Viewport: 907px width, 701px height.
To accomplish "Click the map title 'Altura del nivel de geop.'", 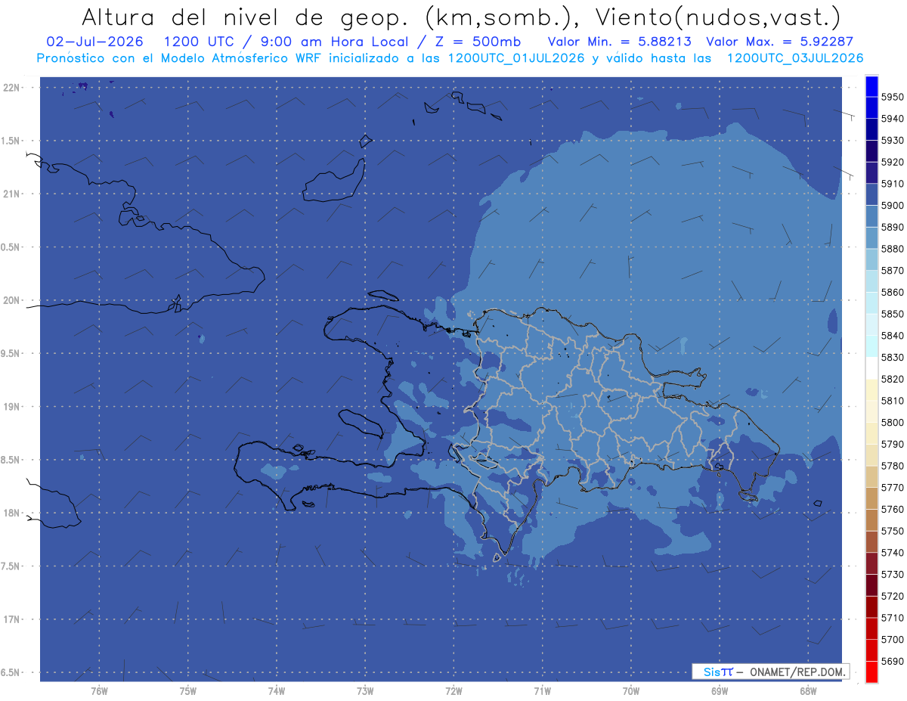I will (246, 17).
